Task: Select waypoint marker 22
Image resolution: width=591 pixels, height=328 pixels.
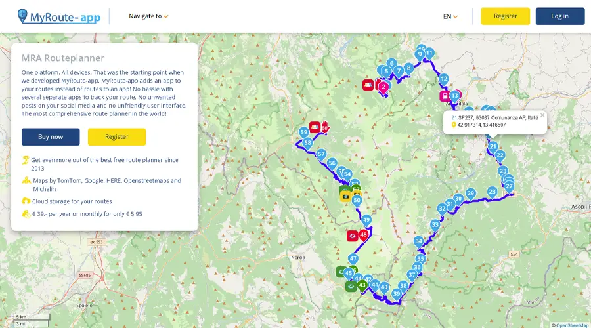Action: pos(500,155)
